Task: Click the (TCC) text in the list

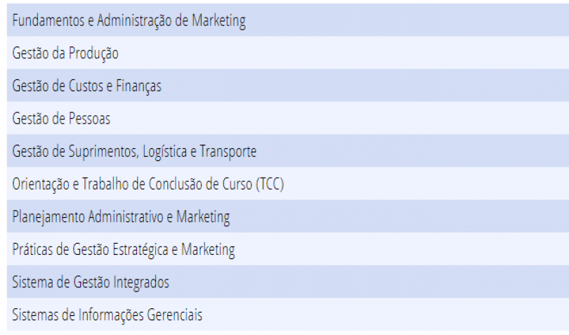Action: [270, 184]
